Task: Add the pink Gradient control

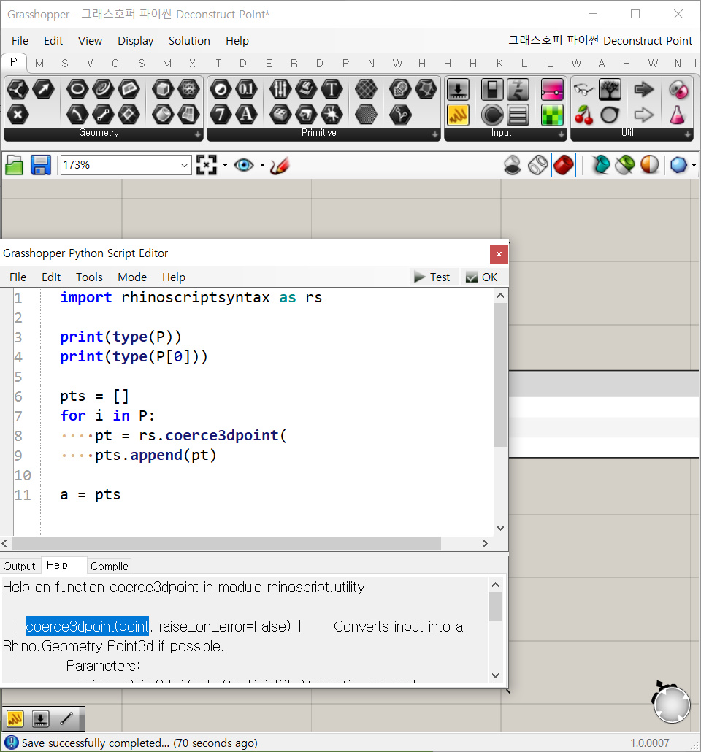Action: coord(552,89)
